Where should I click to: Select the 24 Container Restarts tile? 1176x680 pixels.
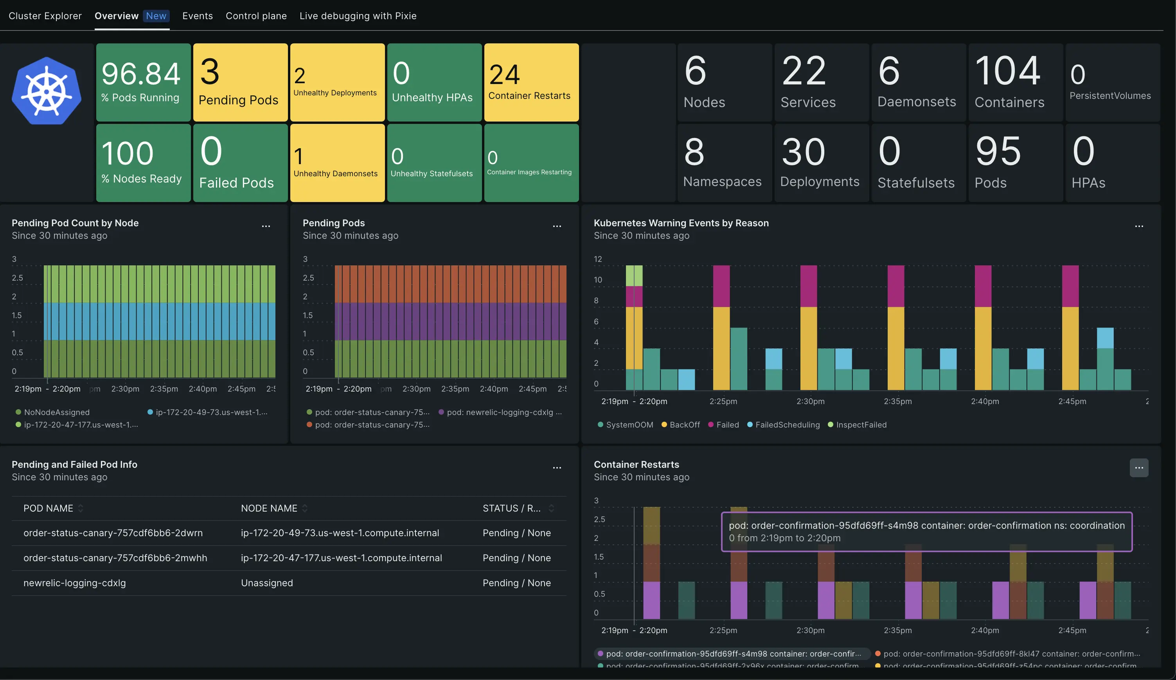(531, 82)
